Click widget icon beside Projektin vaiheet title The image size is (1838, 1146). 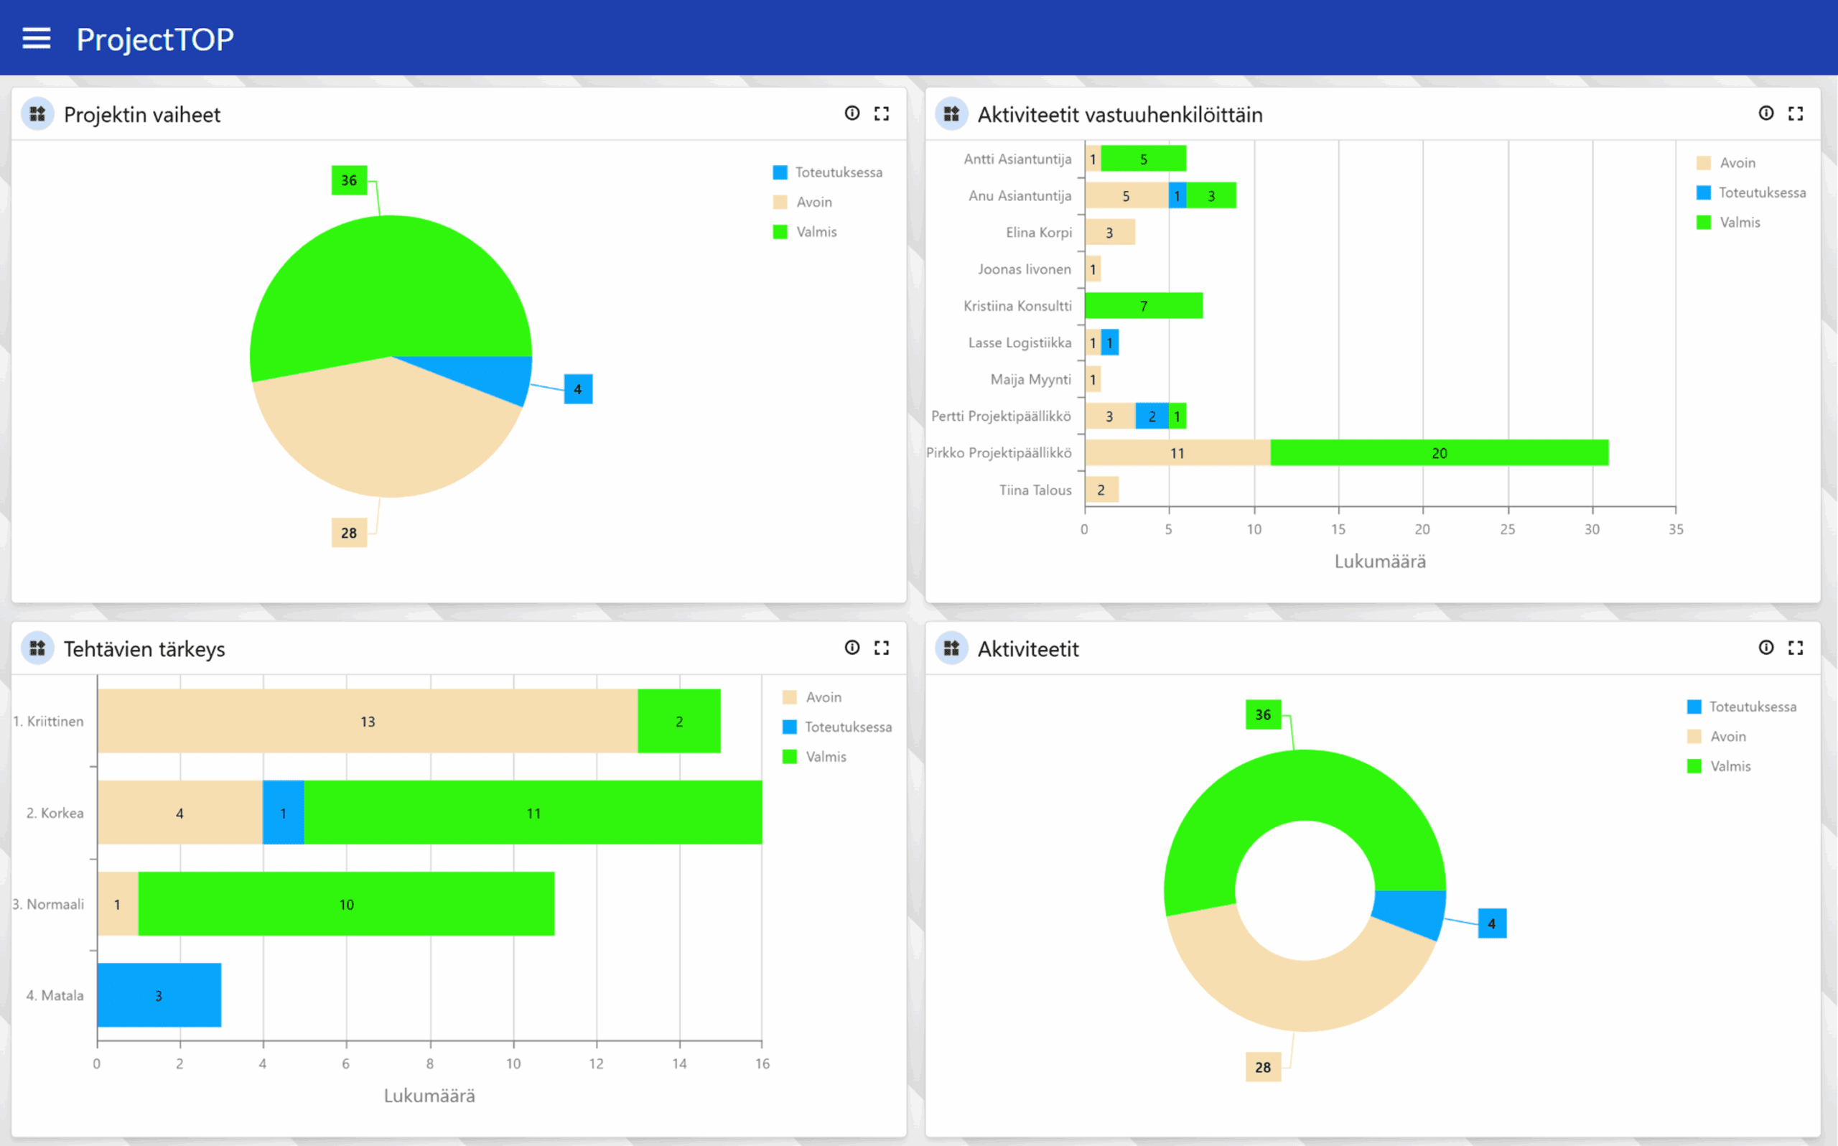pyautogui.click(x=37, y=114)
